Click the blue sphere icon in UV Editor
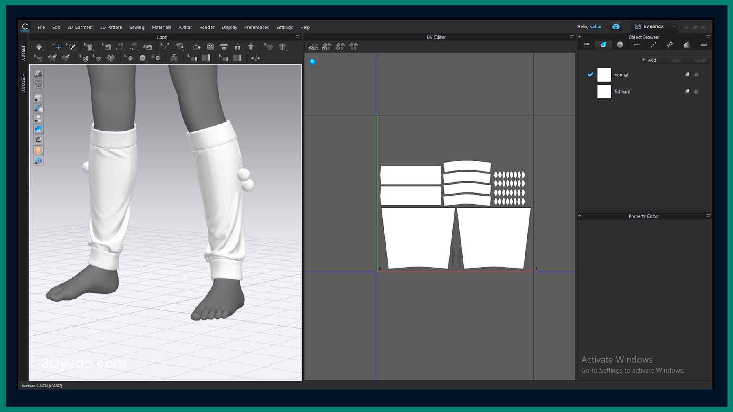Image resolution: width=733 pixels, height=412 pixels. (313, 62)
